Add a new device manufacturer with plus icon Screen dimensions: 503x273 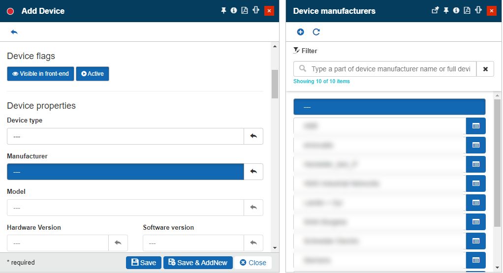(300, 32)
